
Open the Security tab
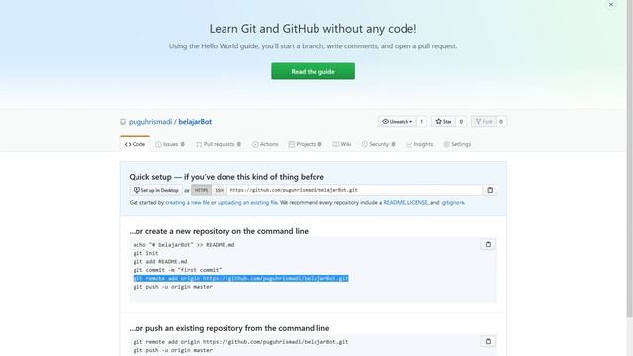click(x=378, y=144)
